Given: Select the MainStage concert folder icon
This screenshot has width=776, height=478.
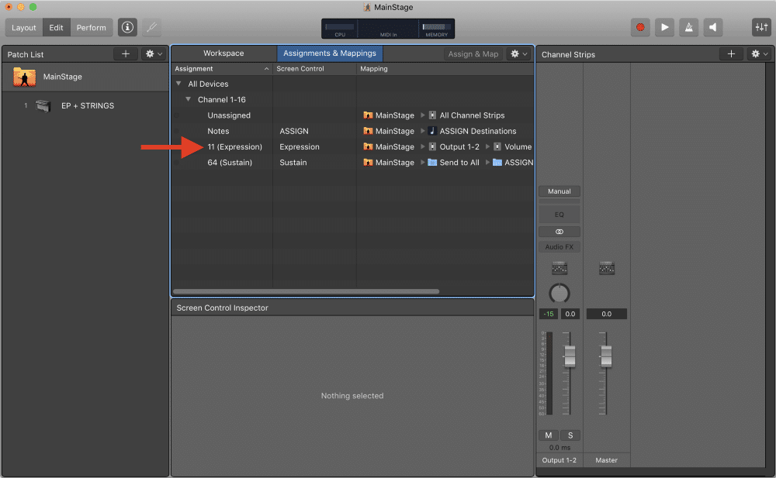Looking at the screenshot, I should 24,77.
